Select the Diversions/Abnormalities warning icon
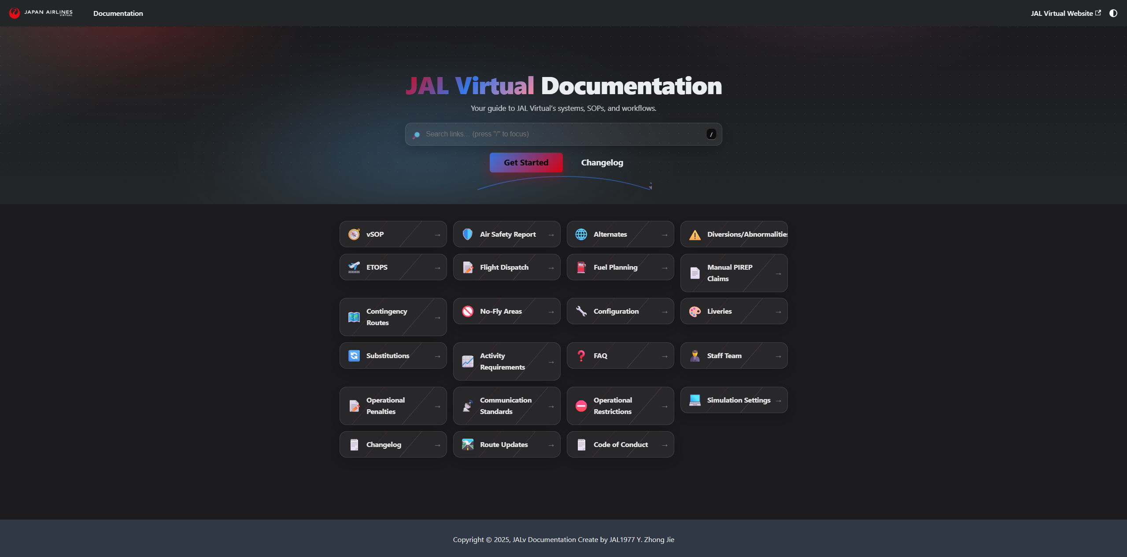 [x=695, y=234]
